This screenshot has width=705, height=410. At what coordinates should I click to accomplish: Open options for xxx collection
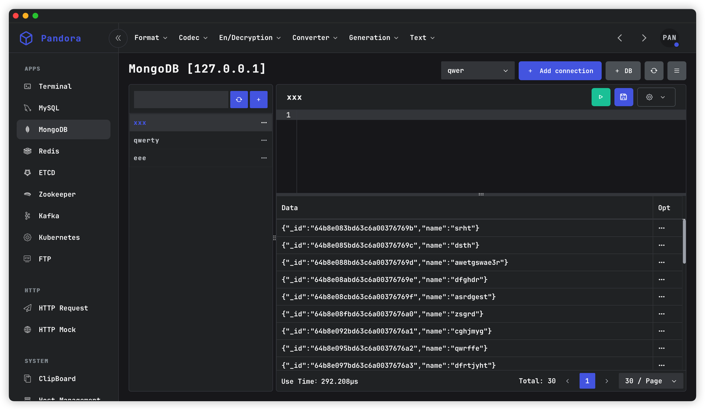pos(264,123)
